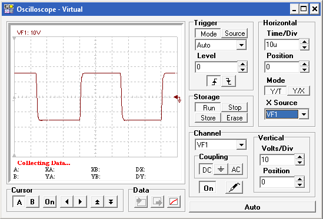Click Stop in Storage panel
The image size is (323, 219).
(x=234, y=107)
